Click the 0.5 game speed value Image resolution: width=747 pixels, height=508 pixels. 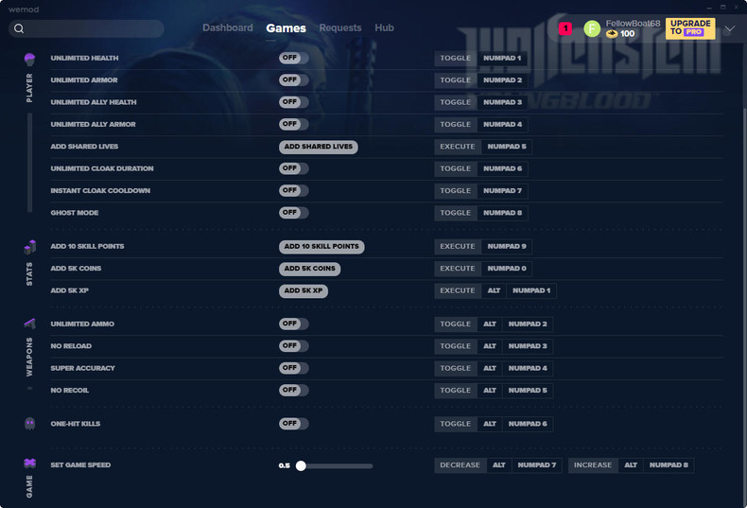(285, 465)
